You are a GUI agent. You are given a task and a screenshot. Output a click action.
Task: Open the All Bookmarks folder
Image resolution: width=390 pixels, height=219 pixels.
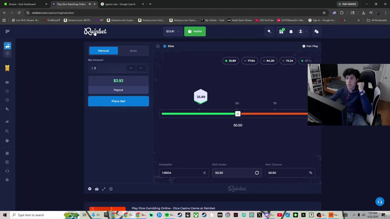tap(377, 20)
